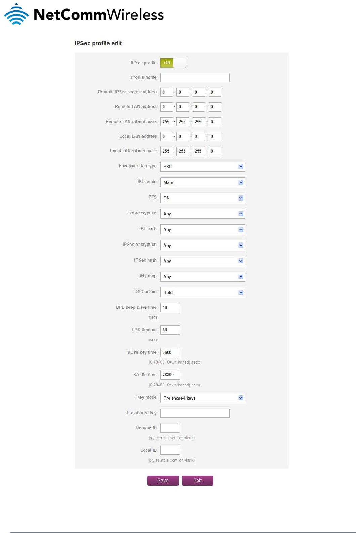Expand the DPD action dropdown
This screenshot has width=356, height=533.
[202, 293]
